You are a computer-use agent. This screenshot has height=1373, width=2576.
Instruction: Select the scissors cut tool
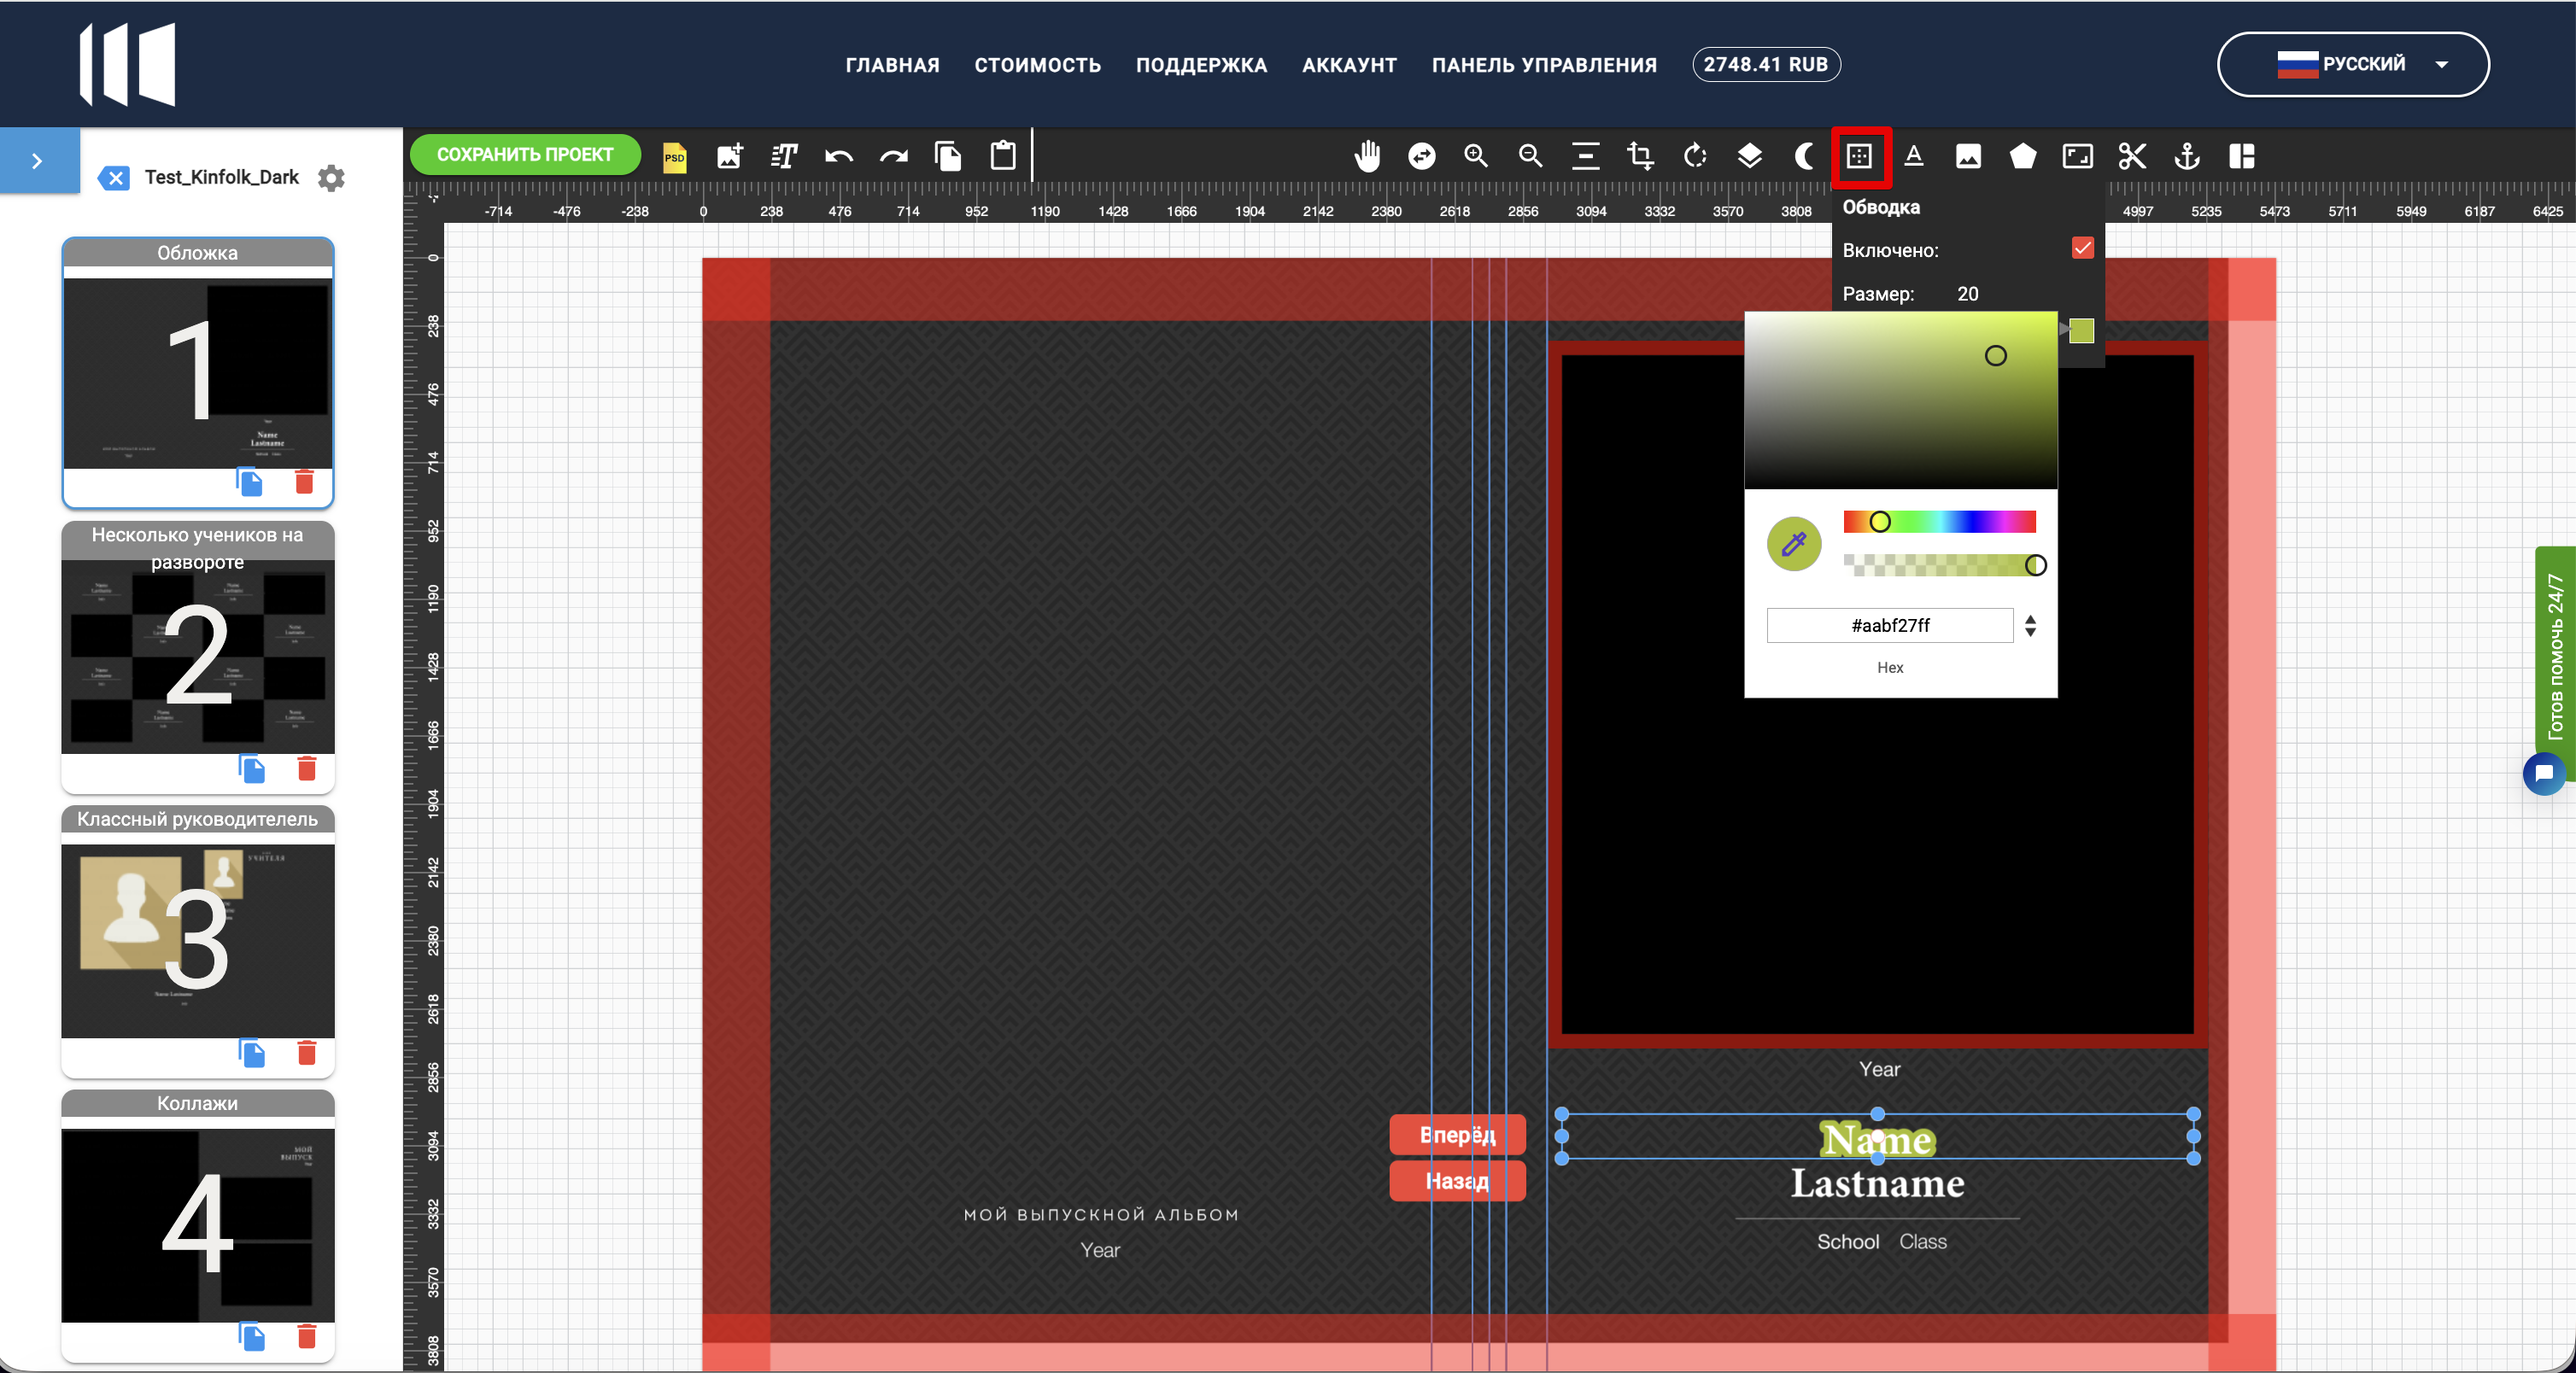pyautogui.click(x=2132, y=156)
